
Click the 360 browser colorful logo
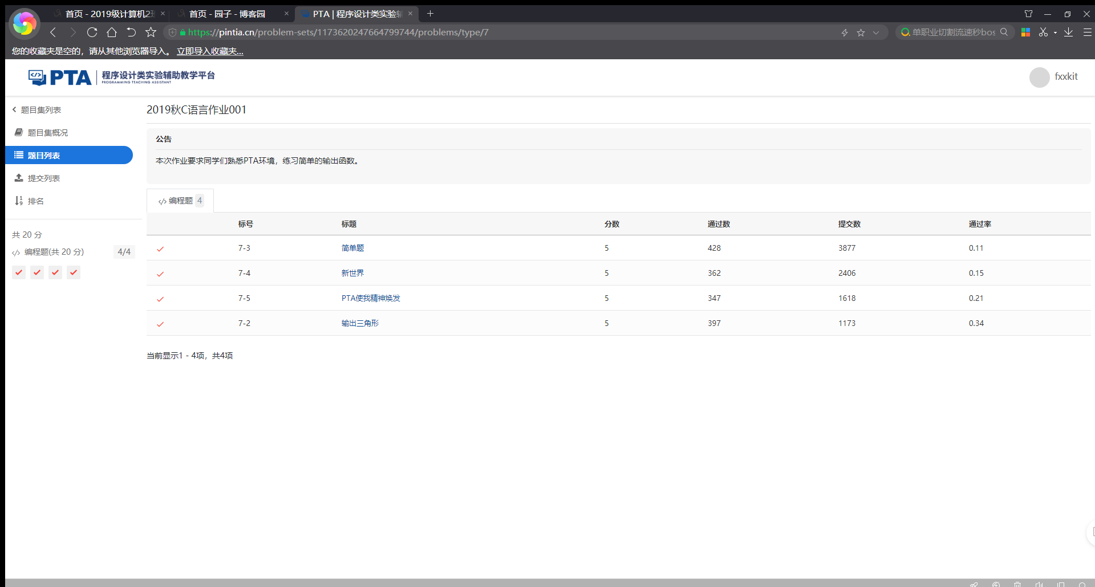click(25, 23)
